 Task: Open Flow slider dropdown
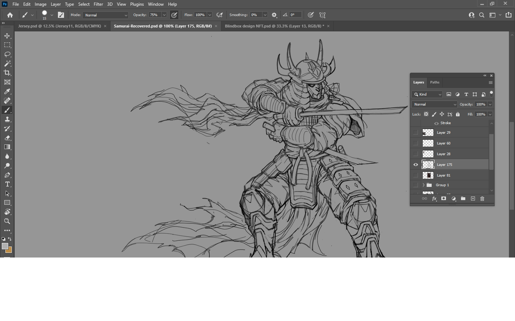(x=210, y=15)
